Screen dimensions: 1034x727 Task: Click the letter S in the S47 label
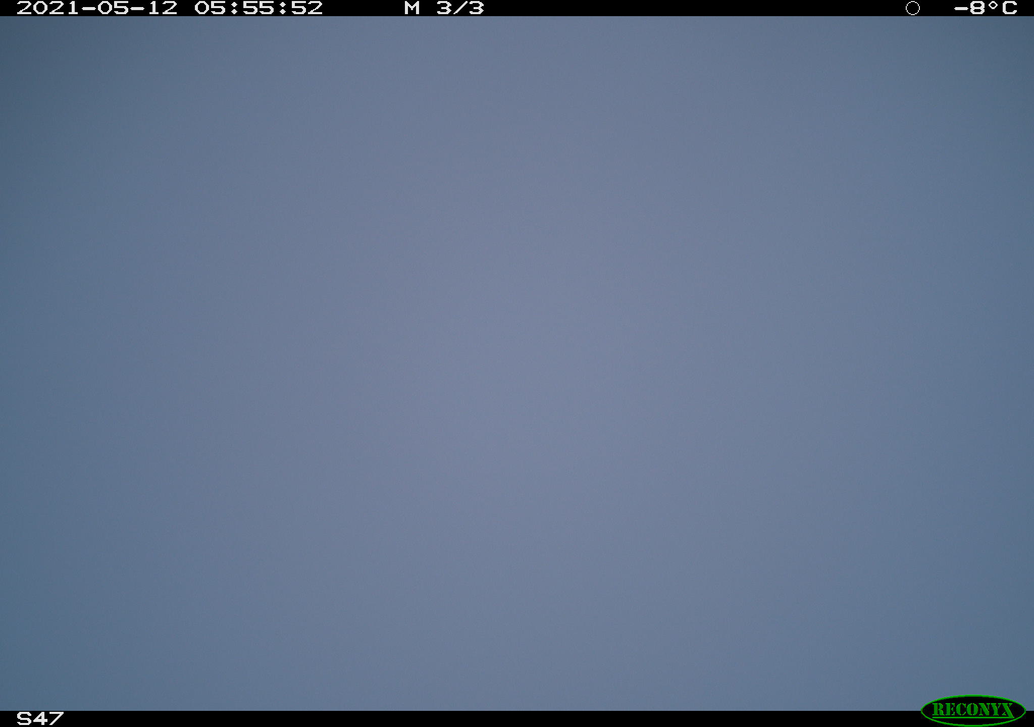click(24, 718)
